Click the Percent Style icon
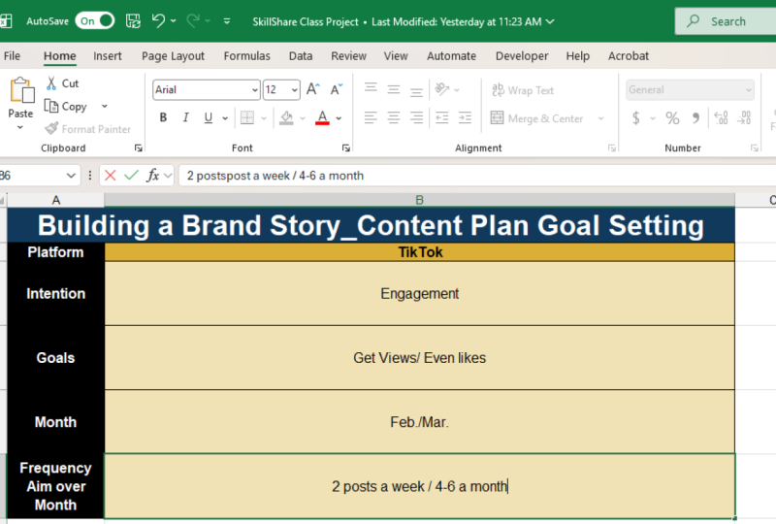 click(672, 117)
